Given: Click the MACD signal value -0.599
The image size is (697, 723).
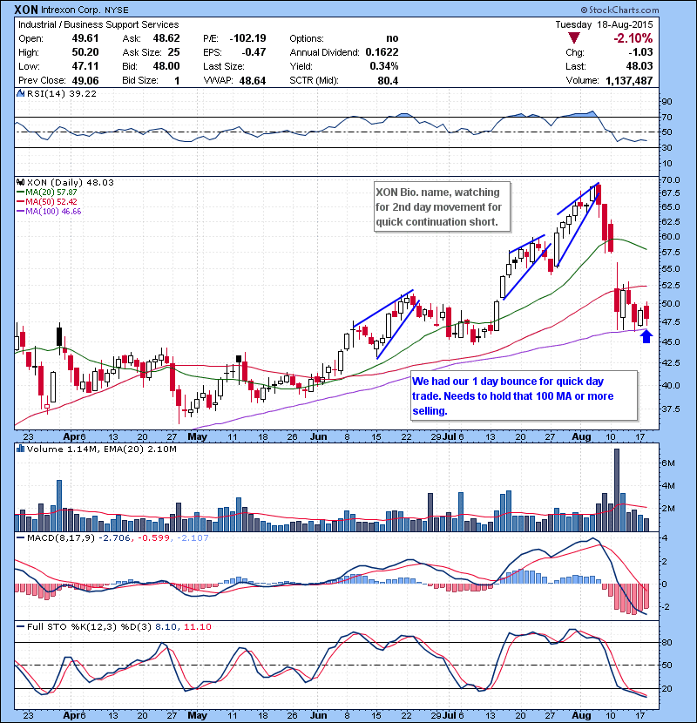Looking at the screenshot, I should pos(154,538).
